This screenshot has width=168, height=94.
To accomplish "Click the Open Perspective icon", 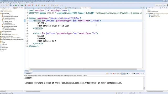I will click(x=165, y=5).
